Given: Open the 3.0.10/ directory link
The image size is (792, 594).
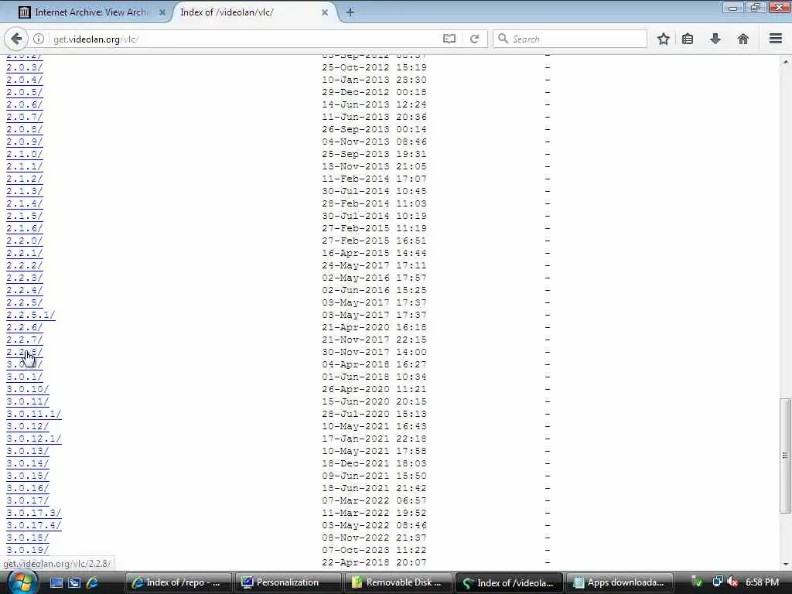Looking at the screenshot, I should 27,389.
